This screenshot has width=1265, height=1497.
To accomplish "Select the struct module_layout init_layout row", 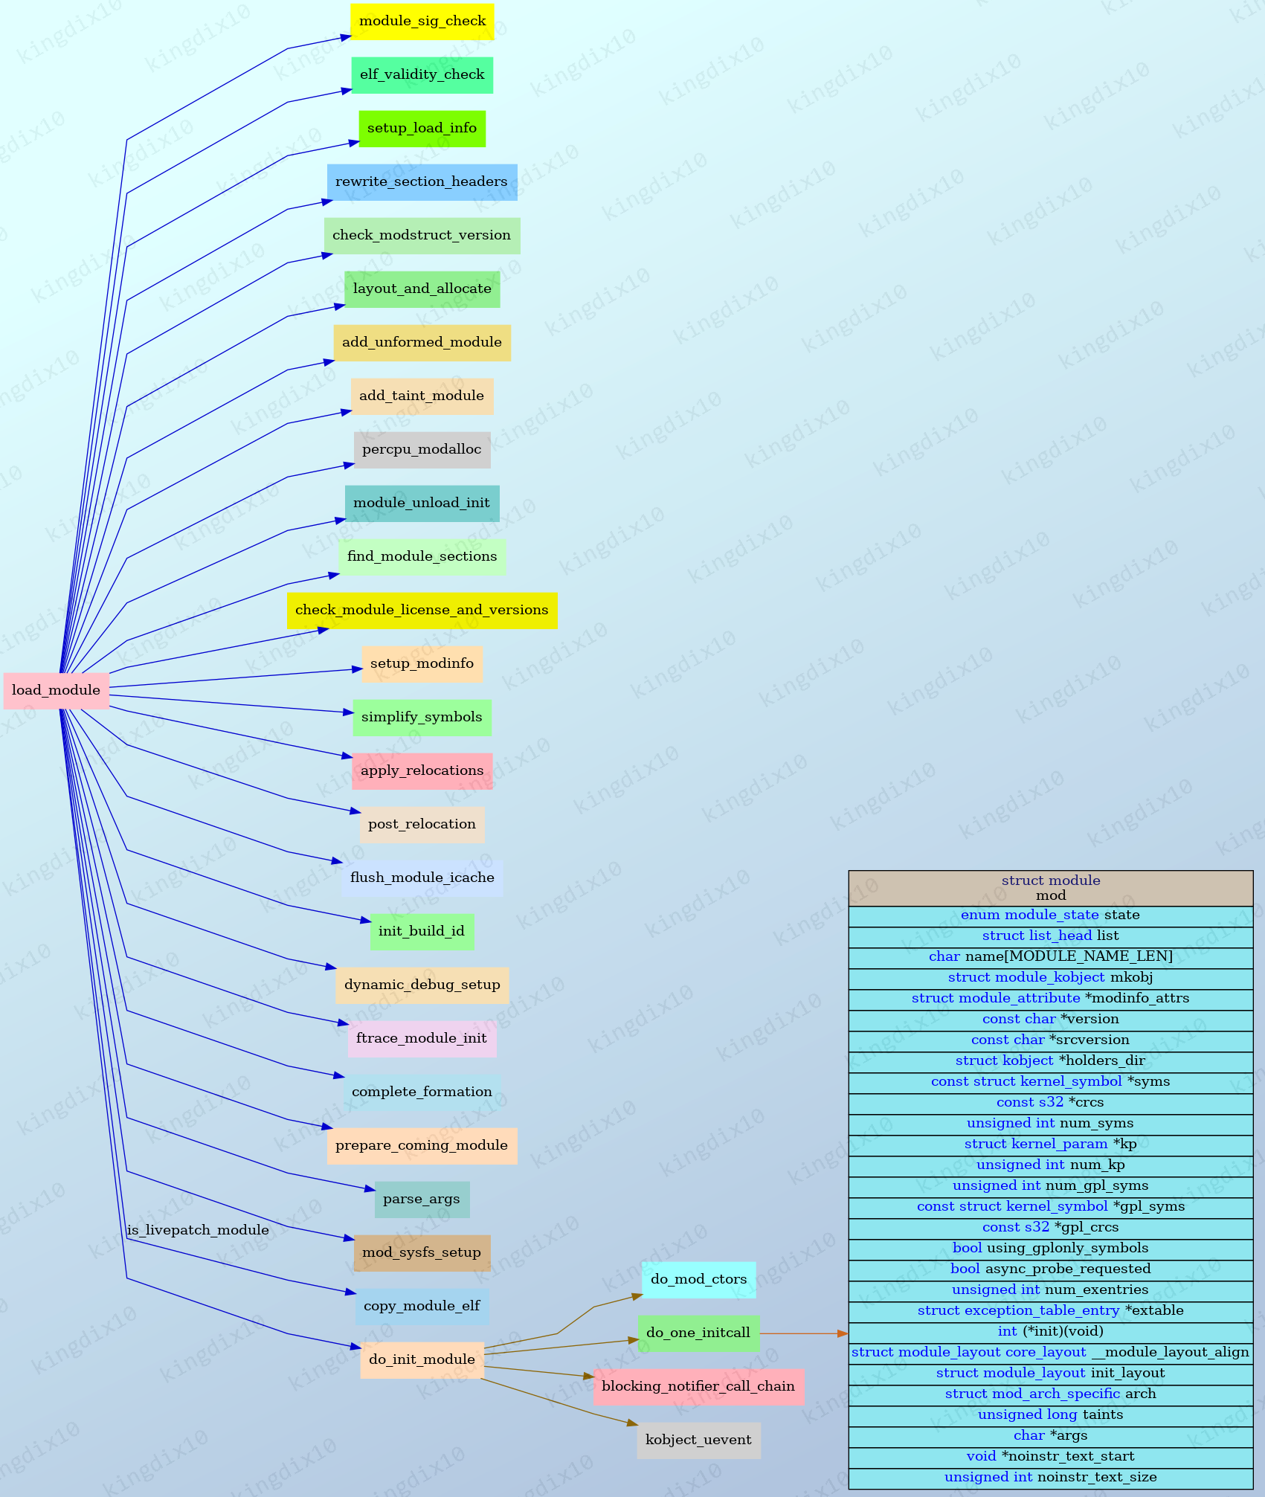I will point(1051,1374).
